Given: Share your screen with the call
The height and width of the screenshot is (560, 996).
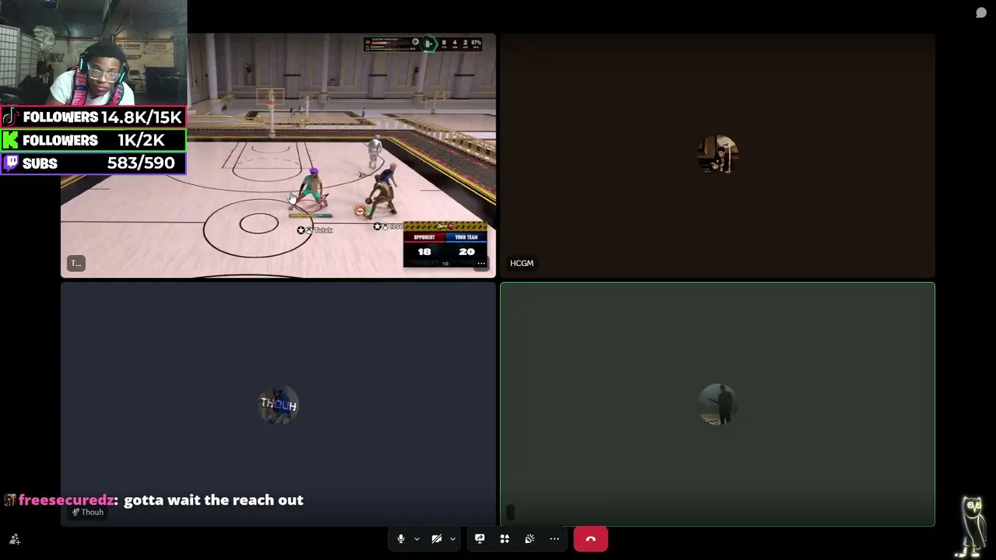Looking at the screenshot, I should click(x=479, y=539).
